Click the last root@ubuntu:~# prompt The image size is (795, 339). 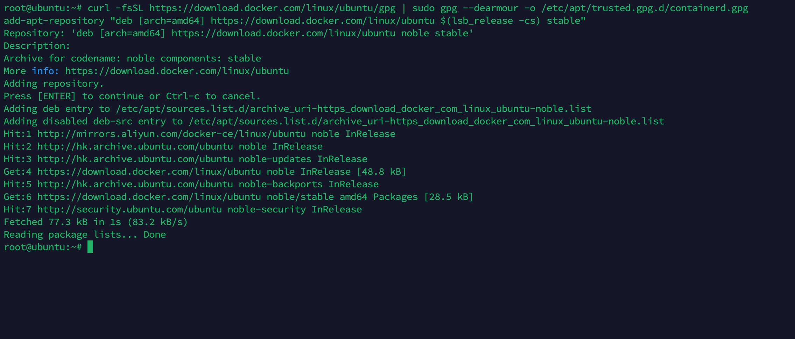(x=43, y=247)
